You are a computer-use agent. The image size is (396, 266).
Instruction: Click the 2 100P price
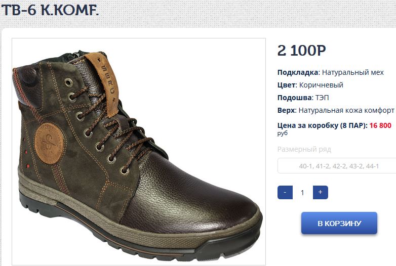coord(301,51)
